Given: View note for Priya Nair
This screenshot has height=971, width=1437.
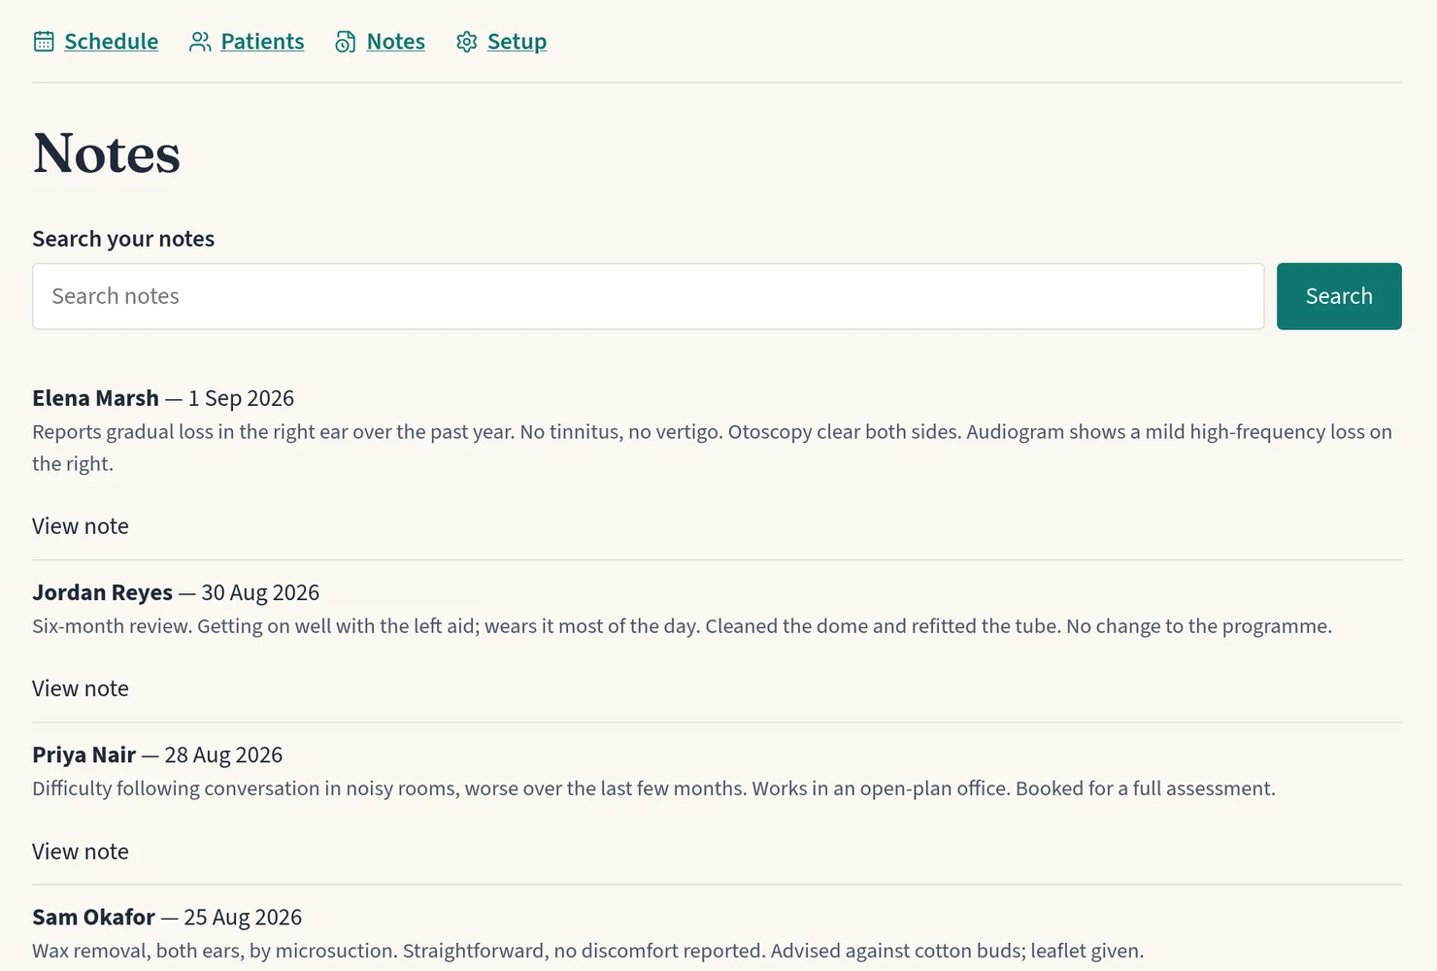Looking at the screenshot, I should click(x=81, y=852).
